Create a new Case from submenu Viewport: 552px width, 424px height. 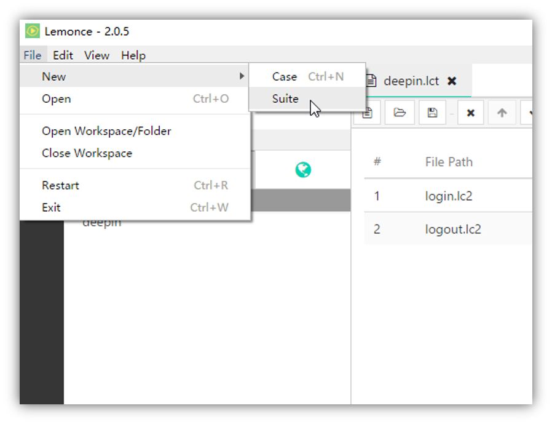tap(307, 76)
